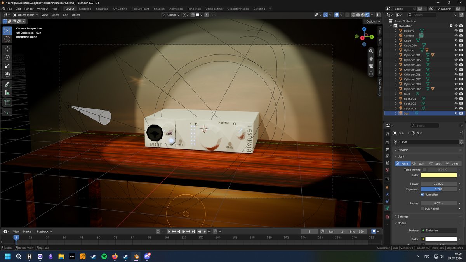
Task: Expand the Settings panel
Action: [428, 217]
